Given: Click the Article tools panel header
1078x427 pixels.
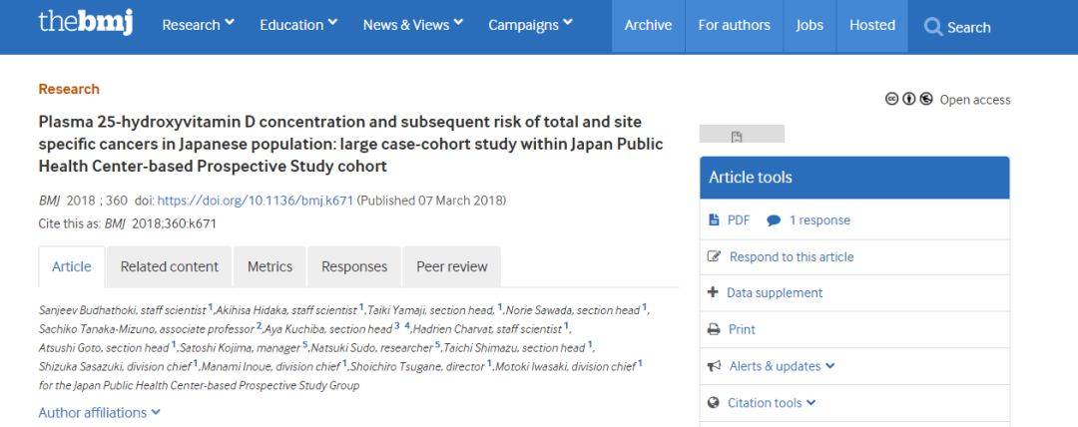Looking at the screenshot, I should click(x=854, y=178).
